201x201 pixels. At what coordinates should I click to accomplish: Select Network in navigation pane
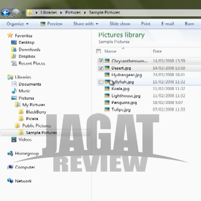coord(23,181)
